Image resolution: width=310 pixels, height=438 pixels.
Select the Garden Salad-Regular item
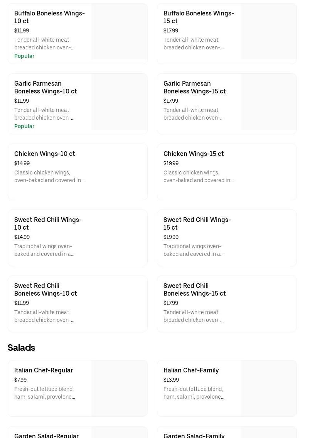click(x=46, y=435)
